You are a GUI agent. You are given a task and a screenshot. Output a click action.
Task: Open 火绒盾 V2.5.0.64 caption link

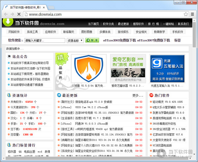pyautogui.click(x=88, y=86)
